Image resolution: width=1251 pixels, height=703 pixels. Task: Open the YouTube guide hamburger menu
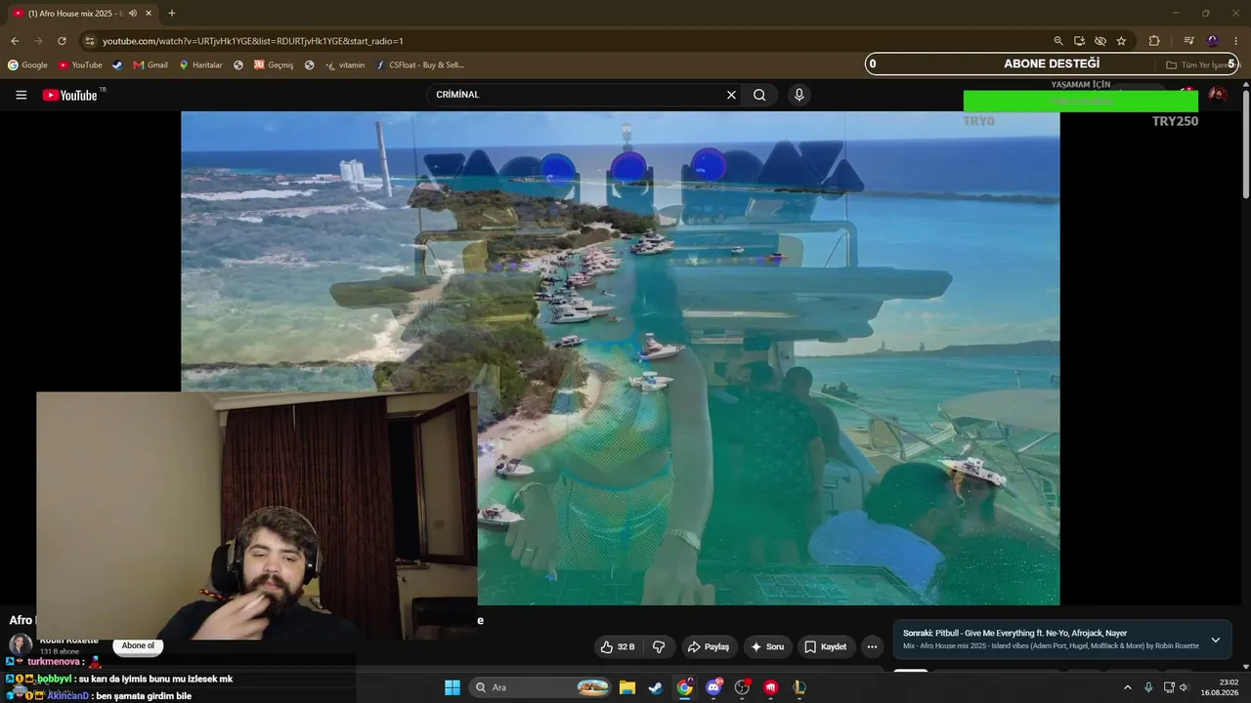click(x=21, y=95)
